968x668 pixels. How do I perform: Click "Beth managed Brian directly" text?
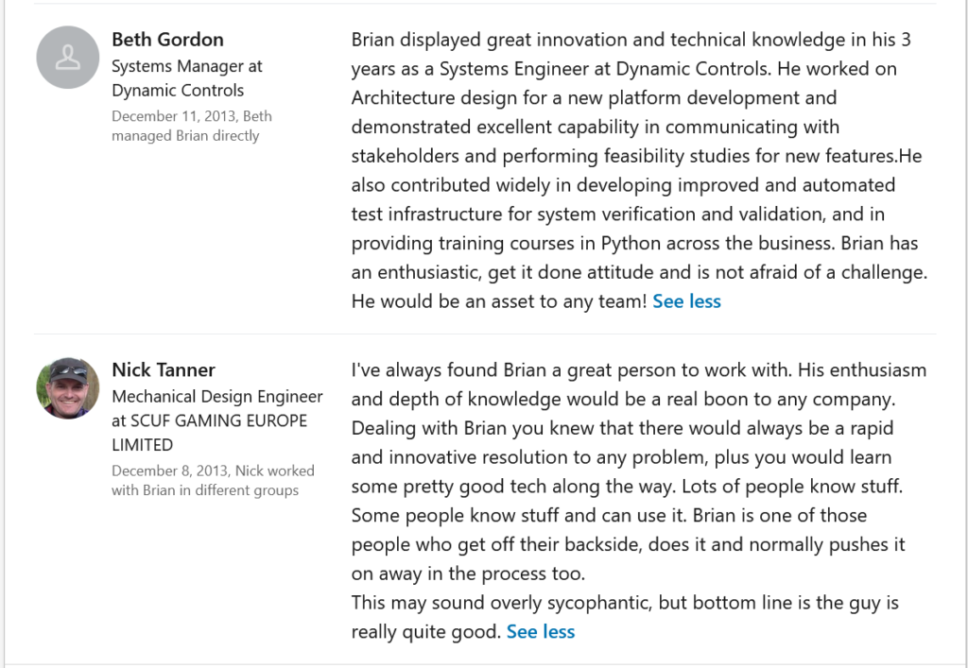pos(191,126)
